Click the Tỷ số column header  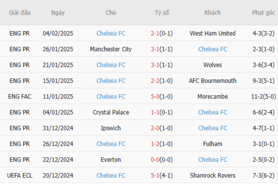162,13
